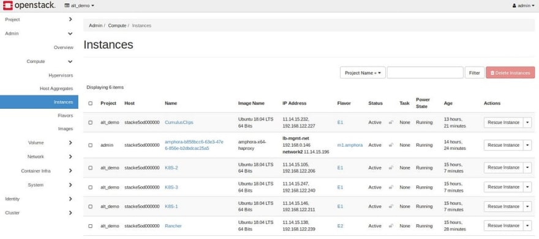The height and width of the screenshot is (239, 539).
Task: Open Host Aggregates in the sidebar
Action: 56,89
